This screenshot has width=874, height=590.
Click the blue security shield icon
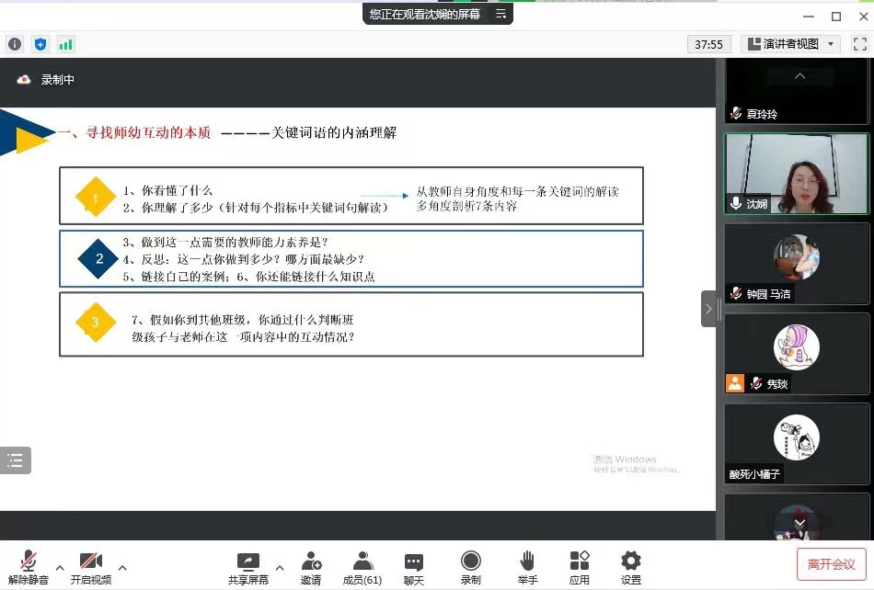point(40,44)
